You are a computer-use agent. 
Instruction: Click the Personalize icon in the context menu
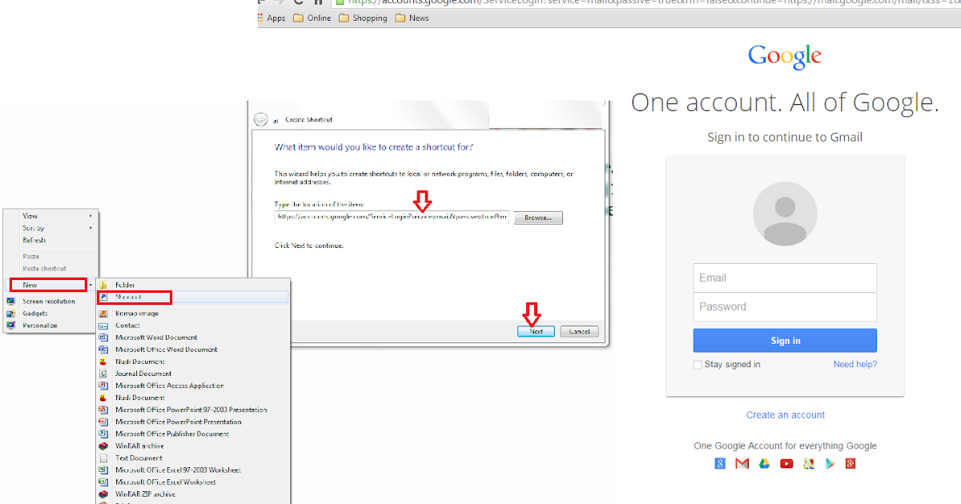(11, 326)
